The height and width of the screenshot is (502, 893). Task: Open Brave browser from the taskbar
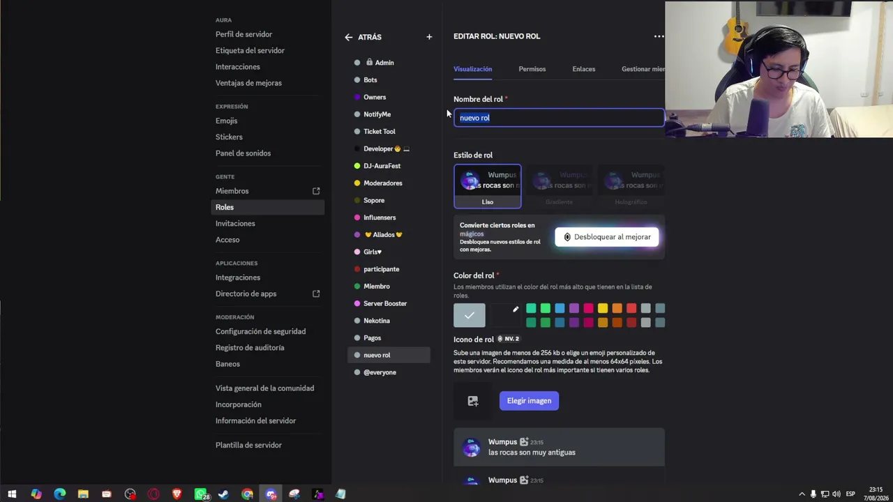(x=177, y=494)
